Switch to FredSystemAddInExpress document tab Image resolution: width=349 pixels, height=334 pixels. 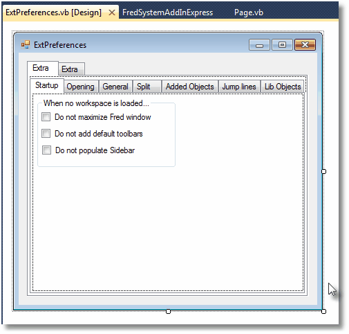click(167, 12)
